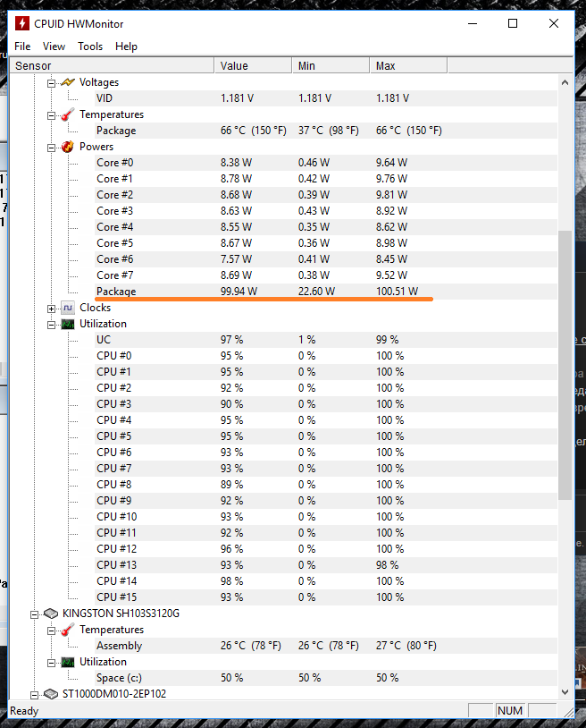Click the Kingston Utilization monitor icon
Image resolution: width=586 pixels, height=728 pixels.
68,662
